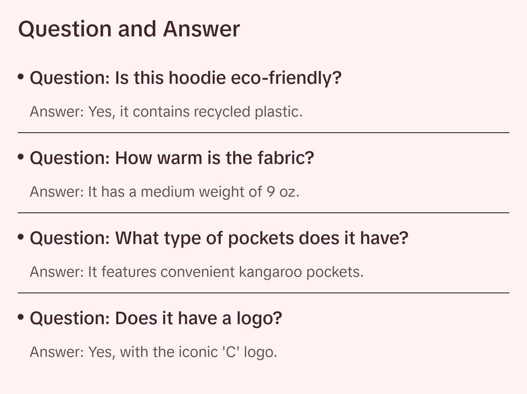Click the "Question and Answer" heading

[x=129, y=29]
